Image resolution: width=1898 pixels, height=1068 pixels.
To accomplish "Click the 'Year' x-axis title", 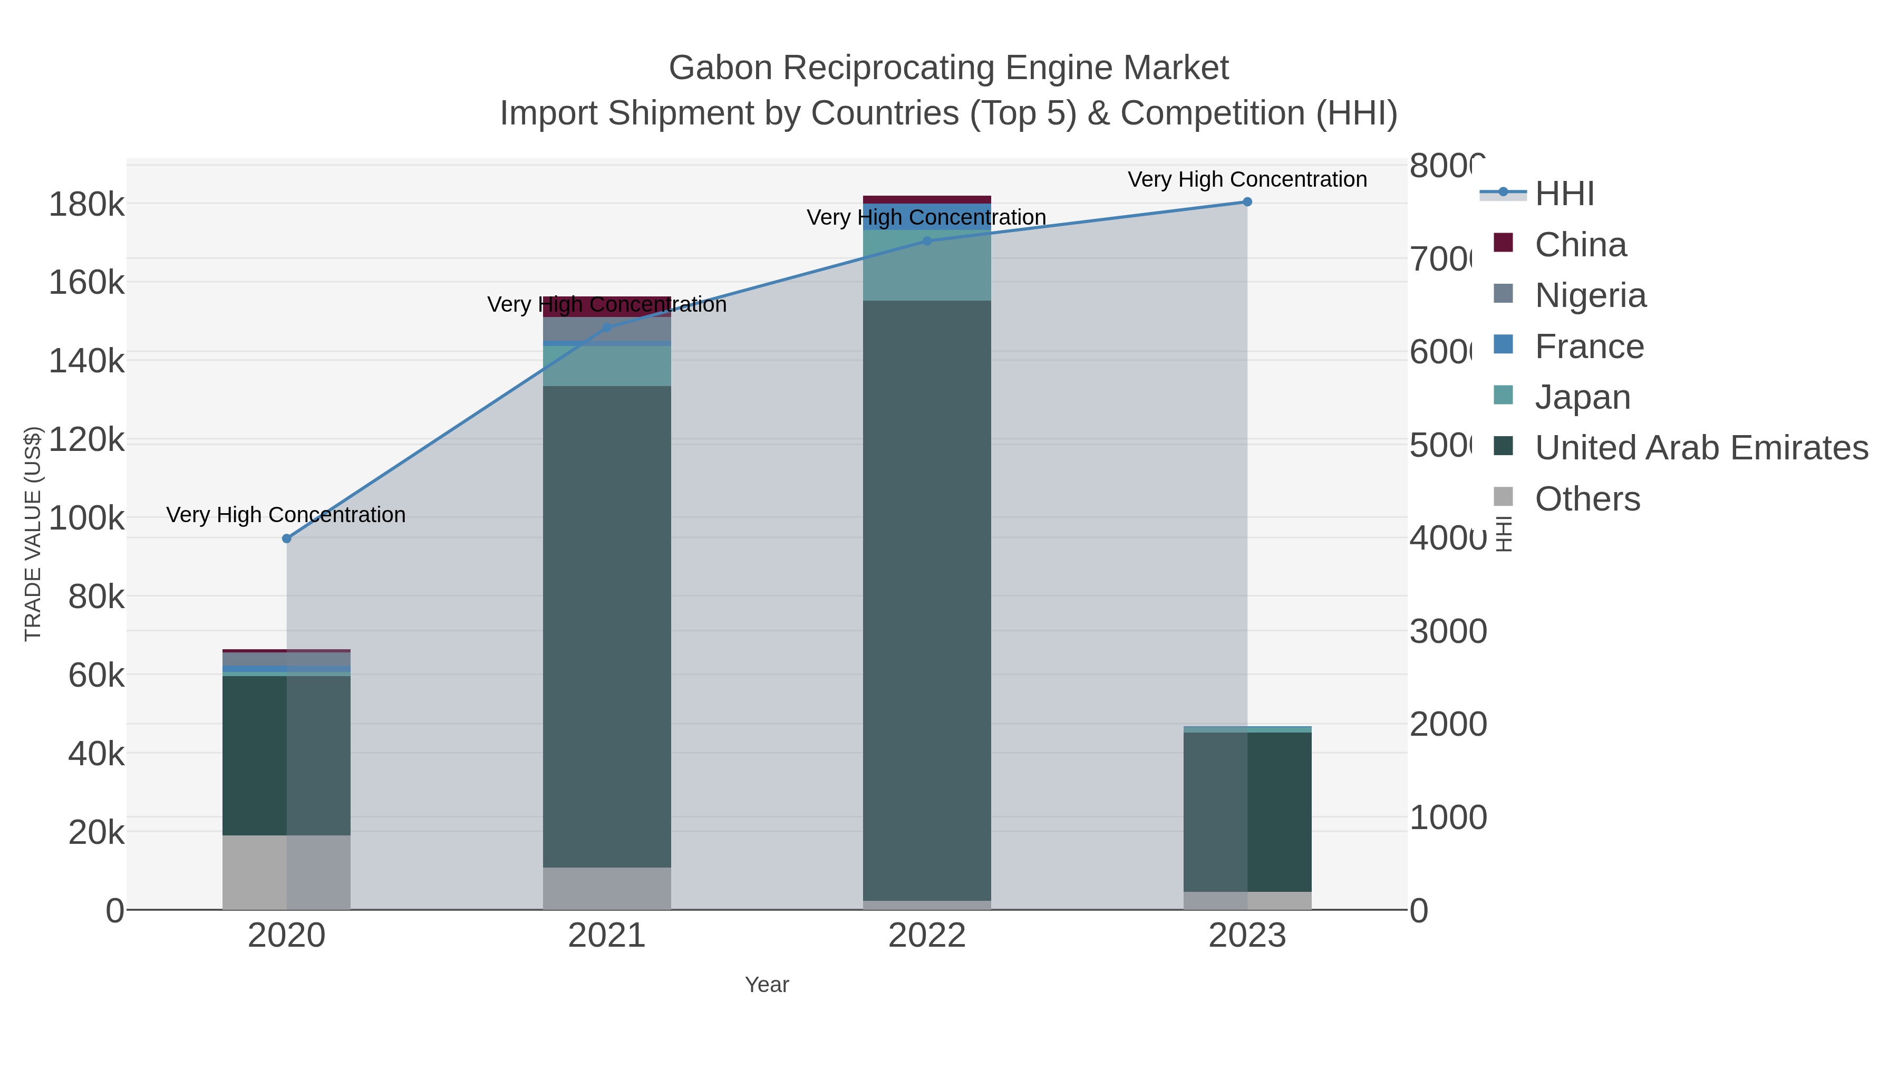I will [767, 985].
